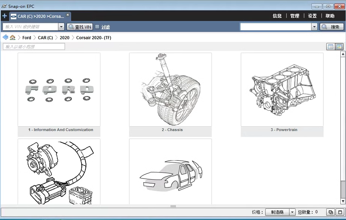Open the car body panels thumbnail
Image resolution: width=346 pixels, height=220 pixels.
(x=170, y=171)
